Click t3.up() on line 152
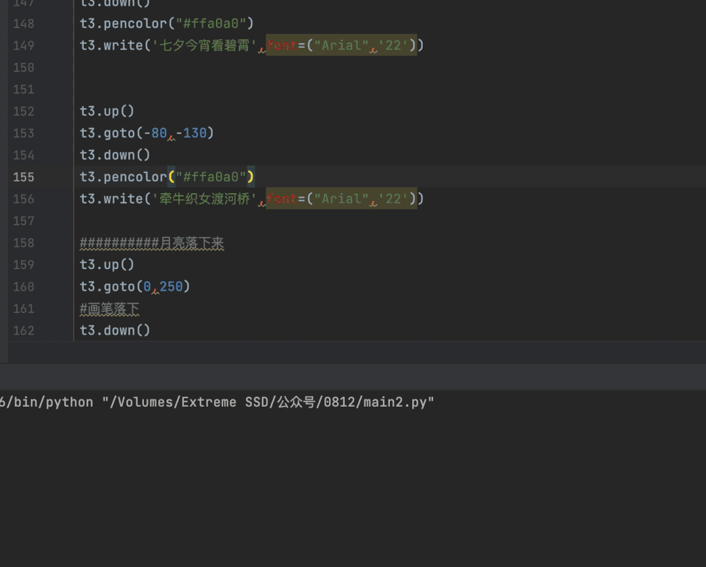 tap(107, 111)
